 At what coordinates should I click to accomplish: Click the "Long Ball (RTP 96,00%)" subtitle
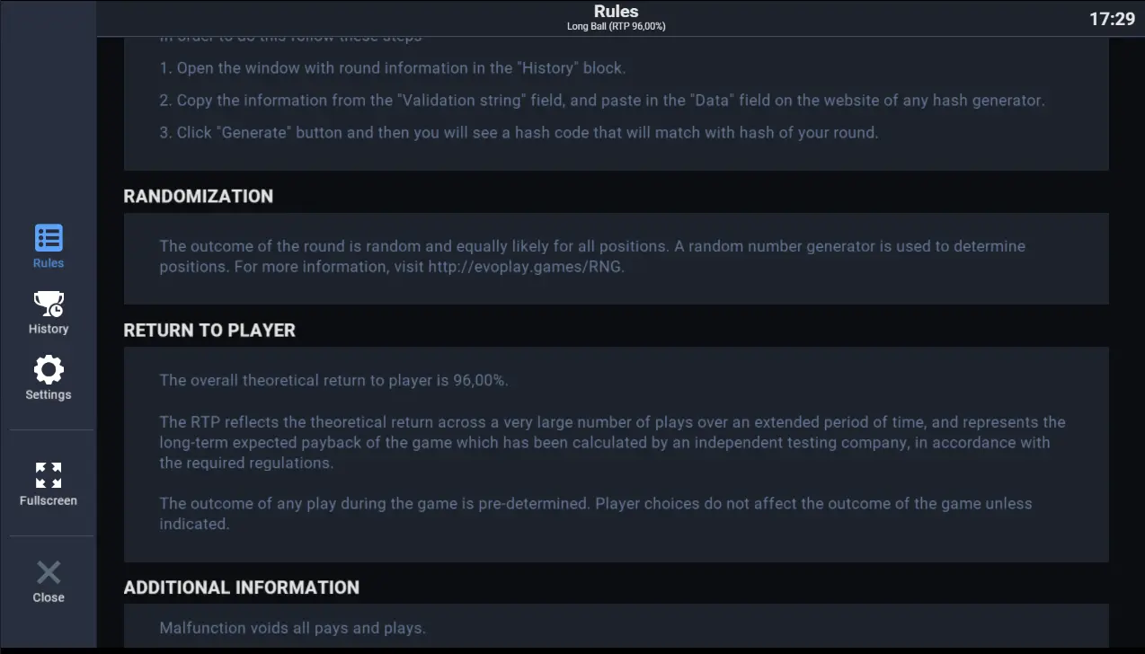pyautogui.click(x=617, y=27)
